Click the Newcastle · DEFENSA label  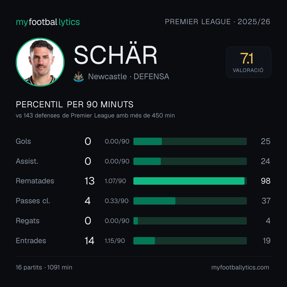(x=129, y=77)
